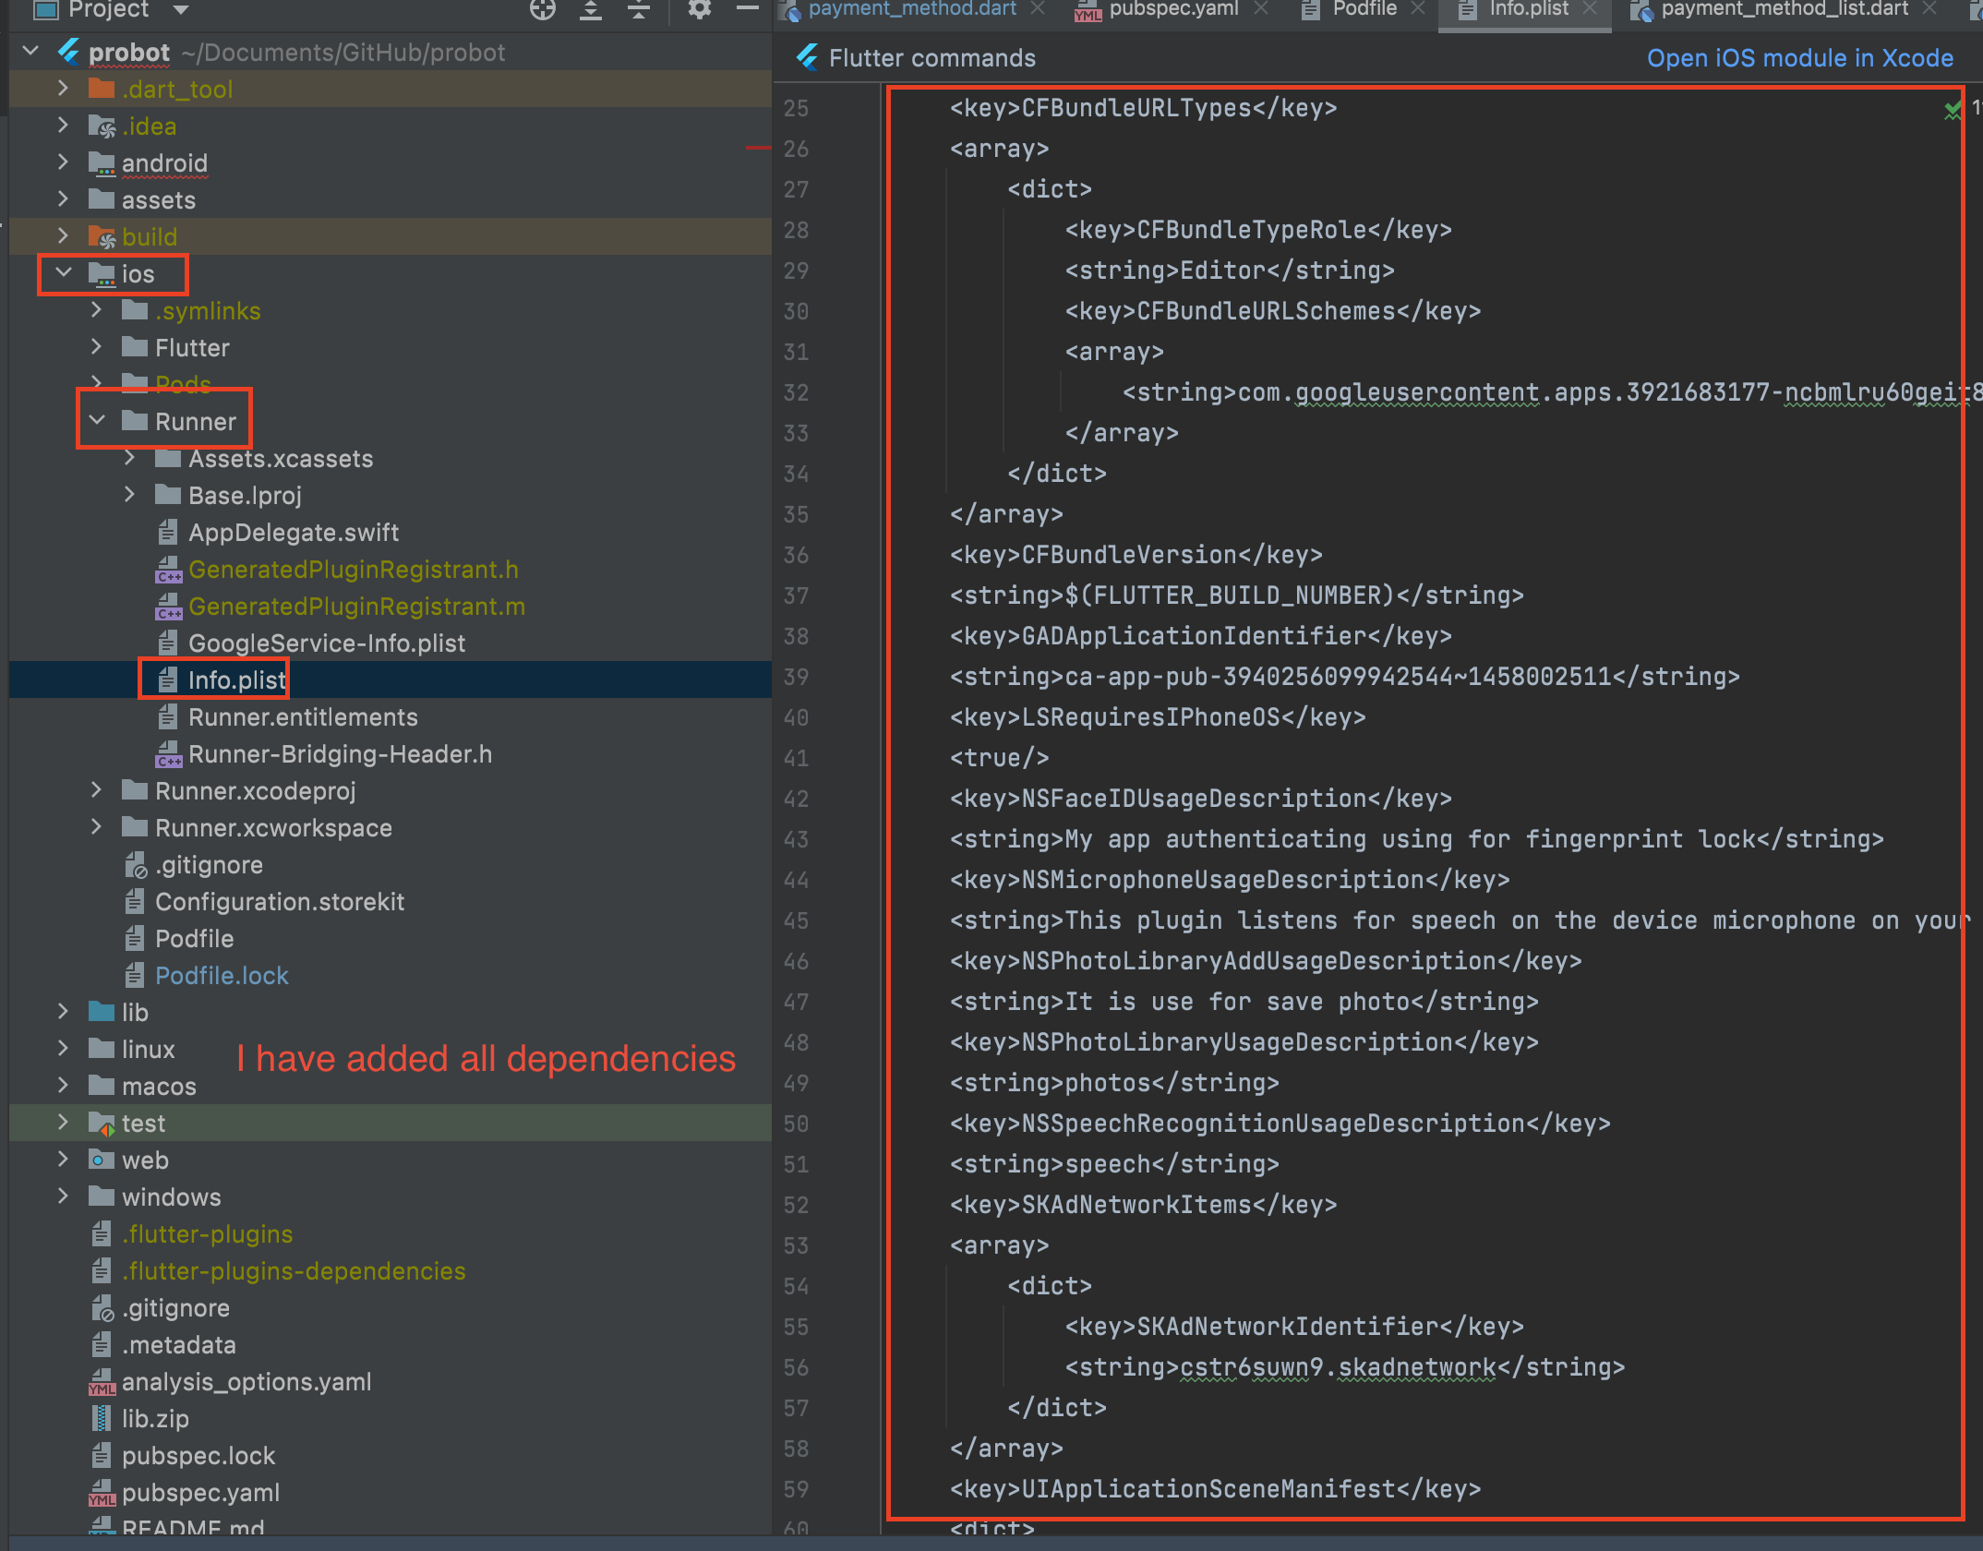This screenshot has width=1983, height=1551.
Task: Click line number 39 in the gutter
Action: (x=796, y=677)
